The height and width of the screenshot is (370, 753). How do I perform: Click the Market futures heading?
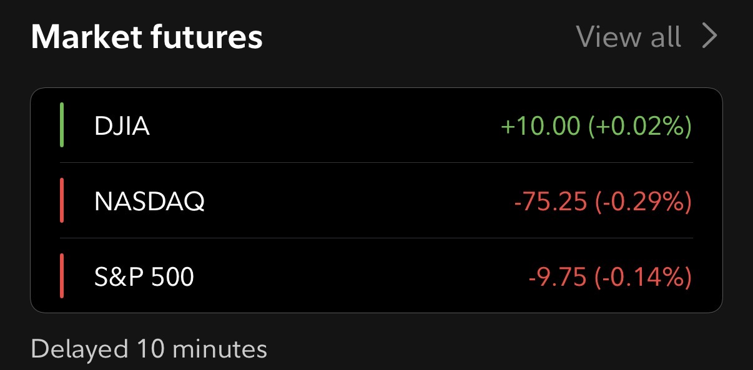147,37
